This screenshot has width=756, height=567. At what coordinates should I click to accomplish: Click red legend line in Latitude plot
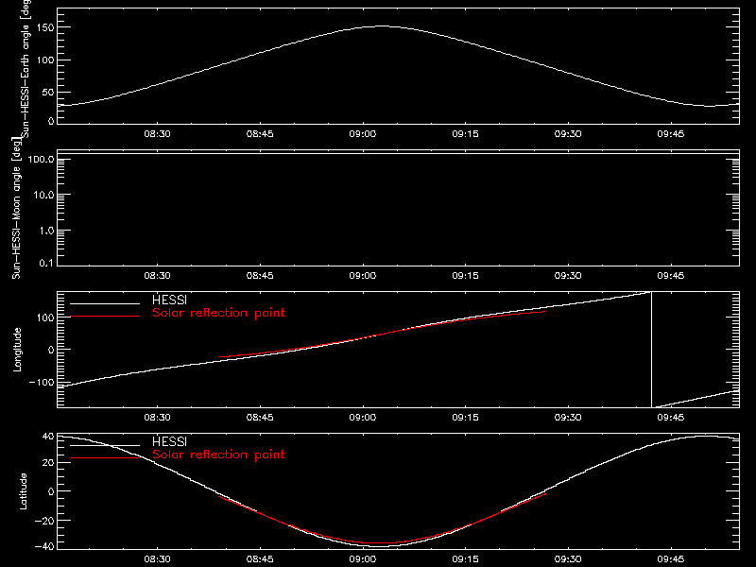pos(105,458)
